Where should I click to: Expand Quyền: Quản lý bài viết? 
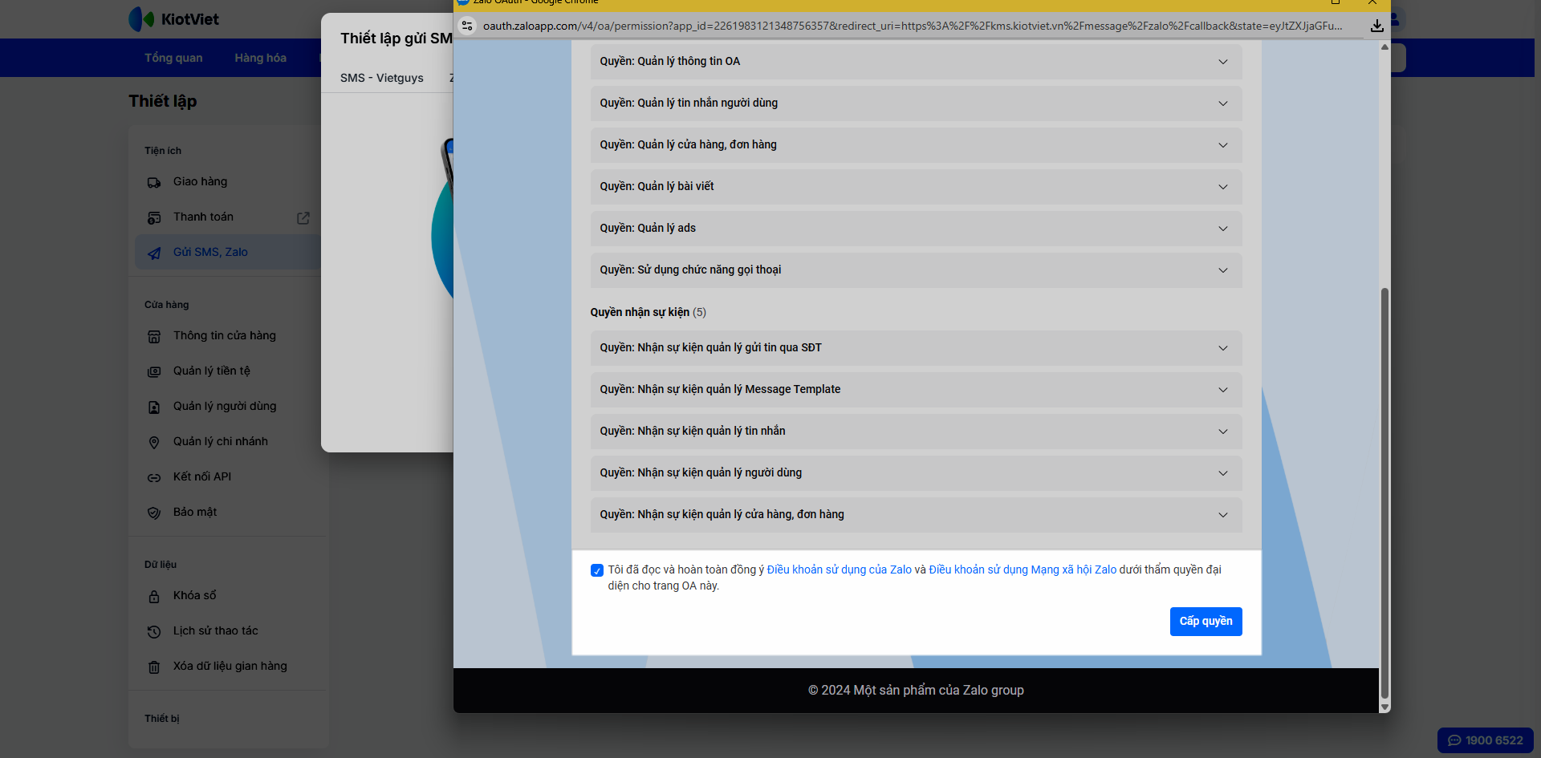point(917,187)
